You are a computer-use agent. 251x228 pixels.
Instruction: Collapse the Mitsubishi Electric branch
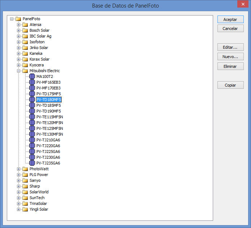click(x=18, y=71)
